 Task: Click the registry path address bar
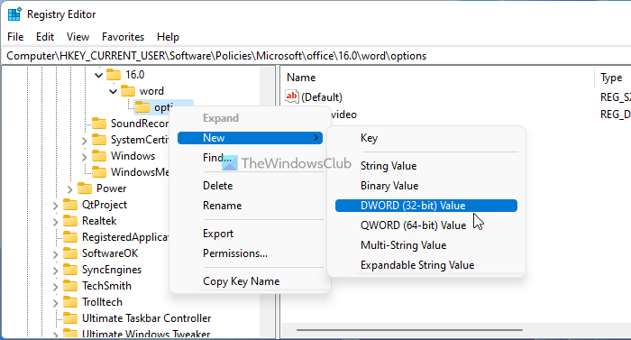coord(315,56)
